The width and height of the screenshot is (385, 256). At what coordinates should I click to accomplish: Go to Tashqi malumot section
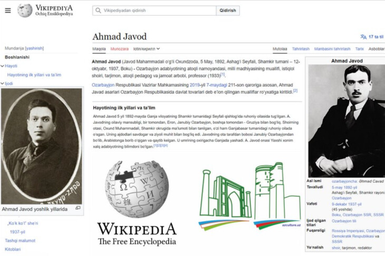click(x=20, y=241)
